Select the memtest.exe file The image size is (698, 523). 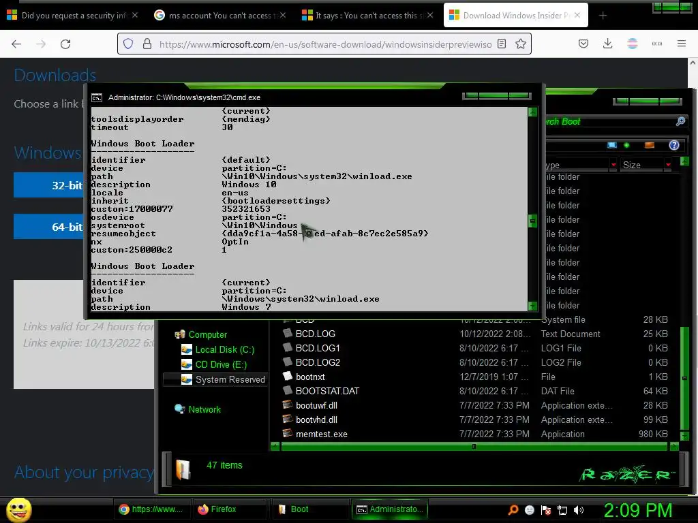[322, 434]
